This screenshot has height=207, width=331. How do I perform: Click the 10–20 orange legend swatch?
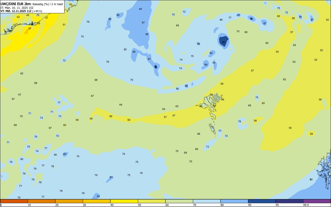(x=41, y=201)
